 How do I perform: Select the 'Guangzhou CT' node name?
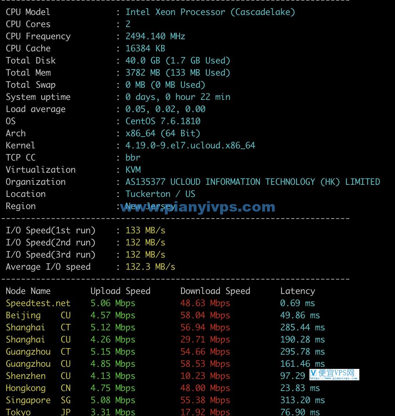point(38,352)
